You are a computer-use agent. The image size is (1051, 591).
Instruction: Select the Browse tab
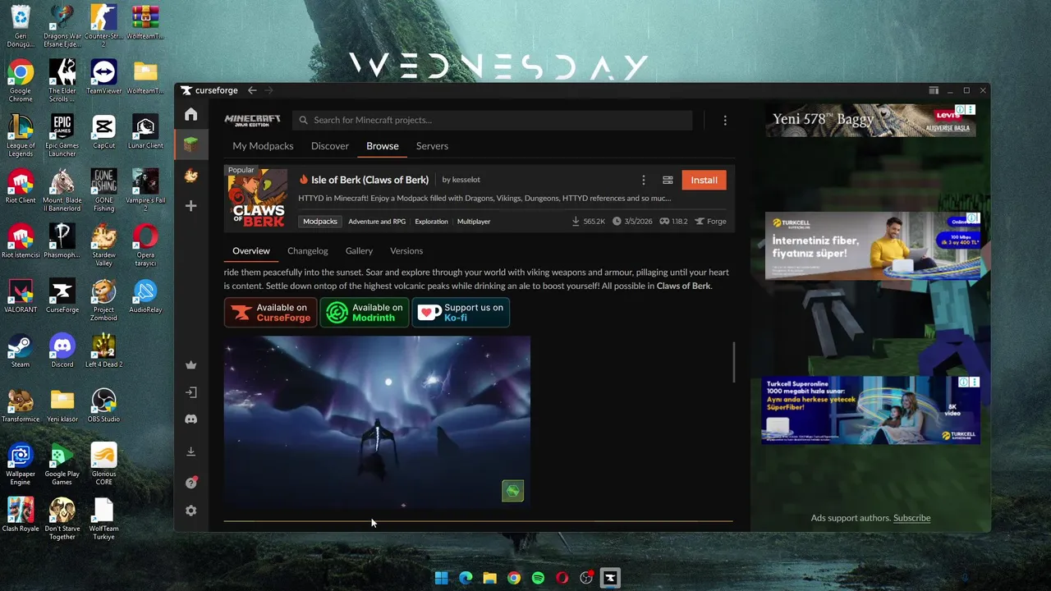click(382, 146)
